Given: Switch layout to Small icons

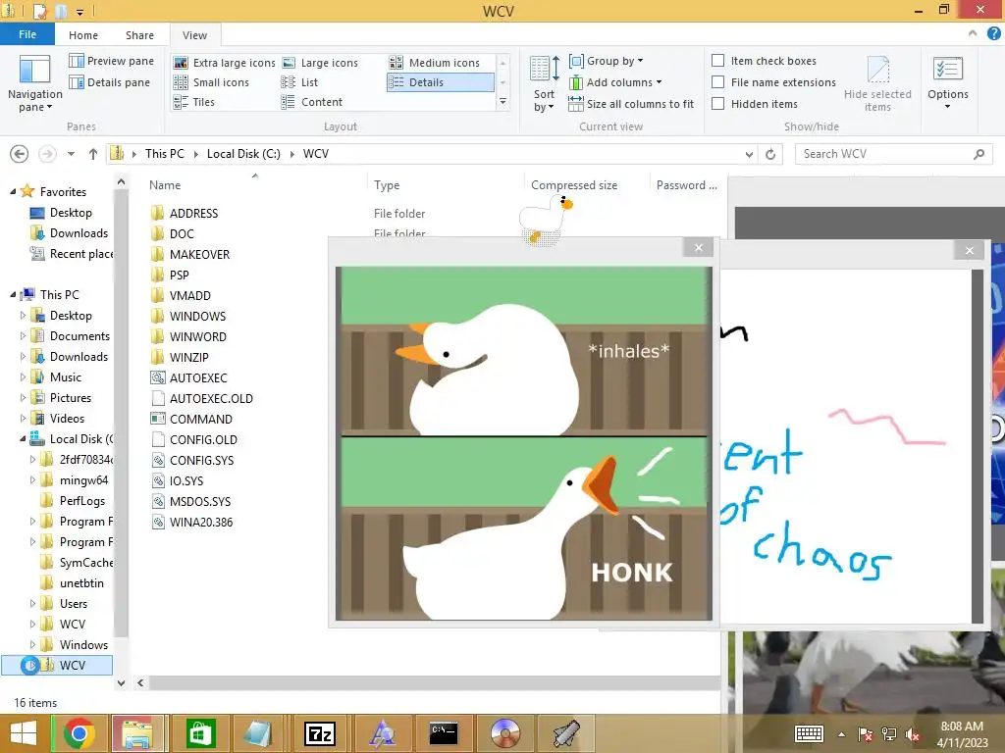Looking at the screenshot, I should tap(212, 82).
